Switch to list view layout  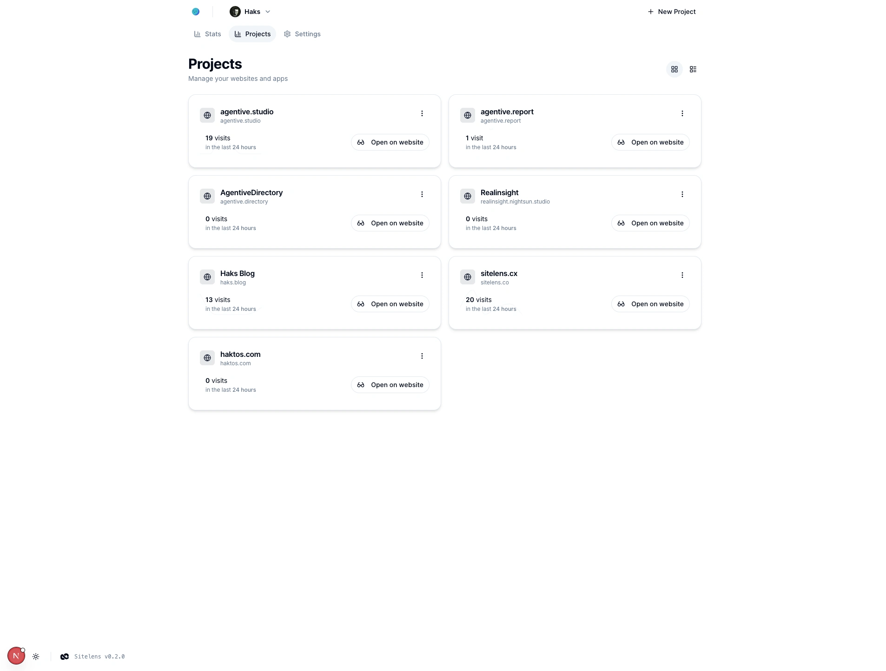[693, 69]
